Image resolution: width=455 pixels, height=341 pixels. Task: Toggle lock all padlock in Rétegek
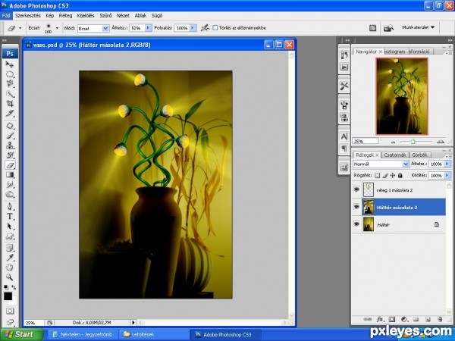(x=400, y=176)
